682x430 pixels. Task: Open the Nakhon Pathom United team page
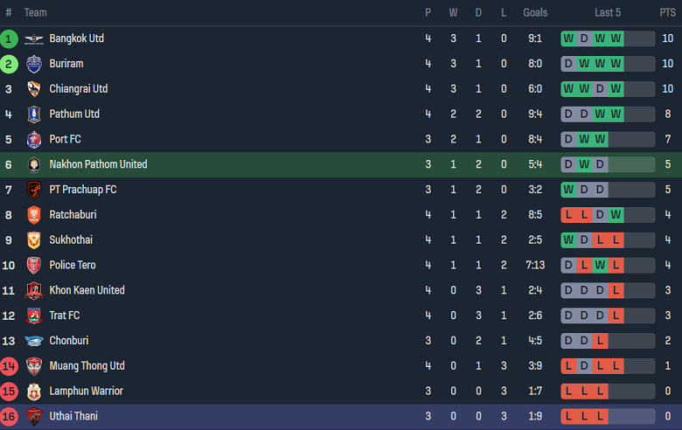pyautogui.click(x=98, y=164)
